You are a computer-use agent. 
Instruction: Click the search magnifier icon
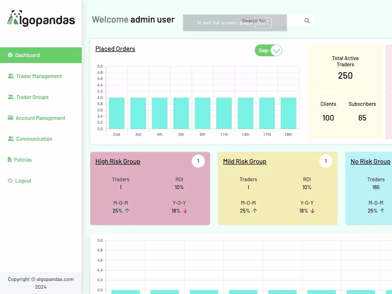coord(307,21)
